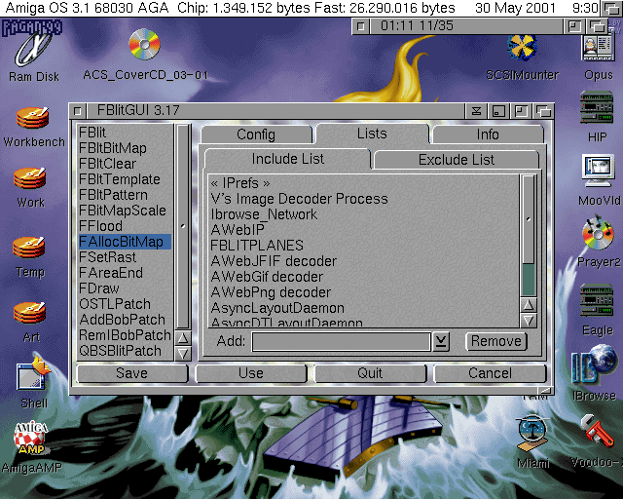The width and height of the screenshot is (623, 499).
Task: Launch the AmigaAMP player icon
Action: (30, 439)
